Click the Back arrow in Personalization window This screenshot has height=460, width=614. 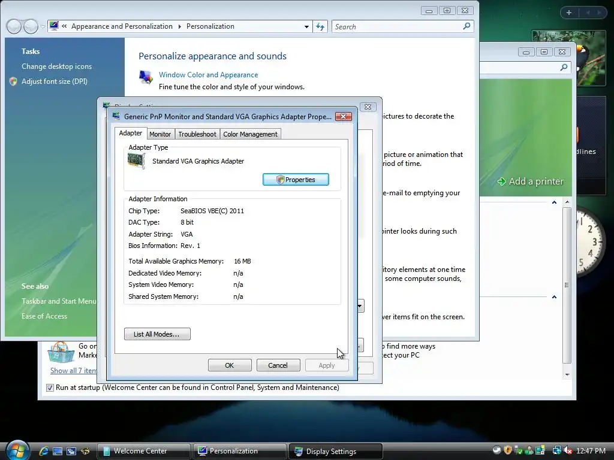14,26
